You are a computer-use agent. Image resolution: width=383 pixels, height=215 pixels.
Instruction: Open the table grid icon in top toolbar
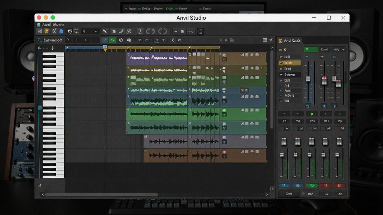pyautogui.click(x=200, y=31)
